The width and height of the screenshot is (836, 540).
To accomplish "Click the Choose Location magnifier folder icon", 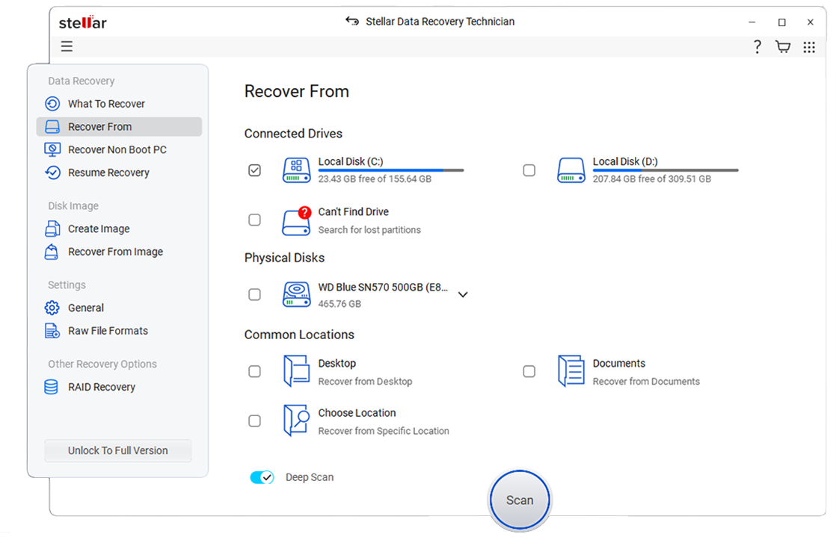I will (x=296, y=420).
